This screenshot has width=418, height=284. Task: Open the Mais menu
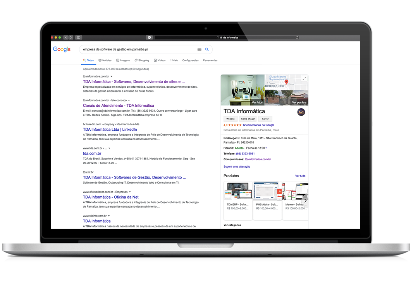coord(174,60)
